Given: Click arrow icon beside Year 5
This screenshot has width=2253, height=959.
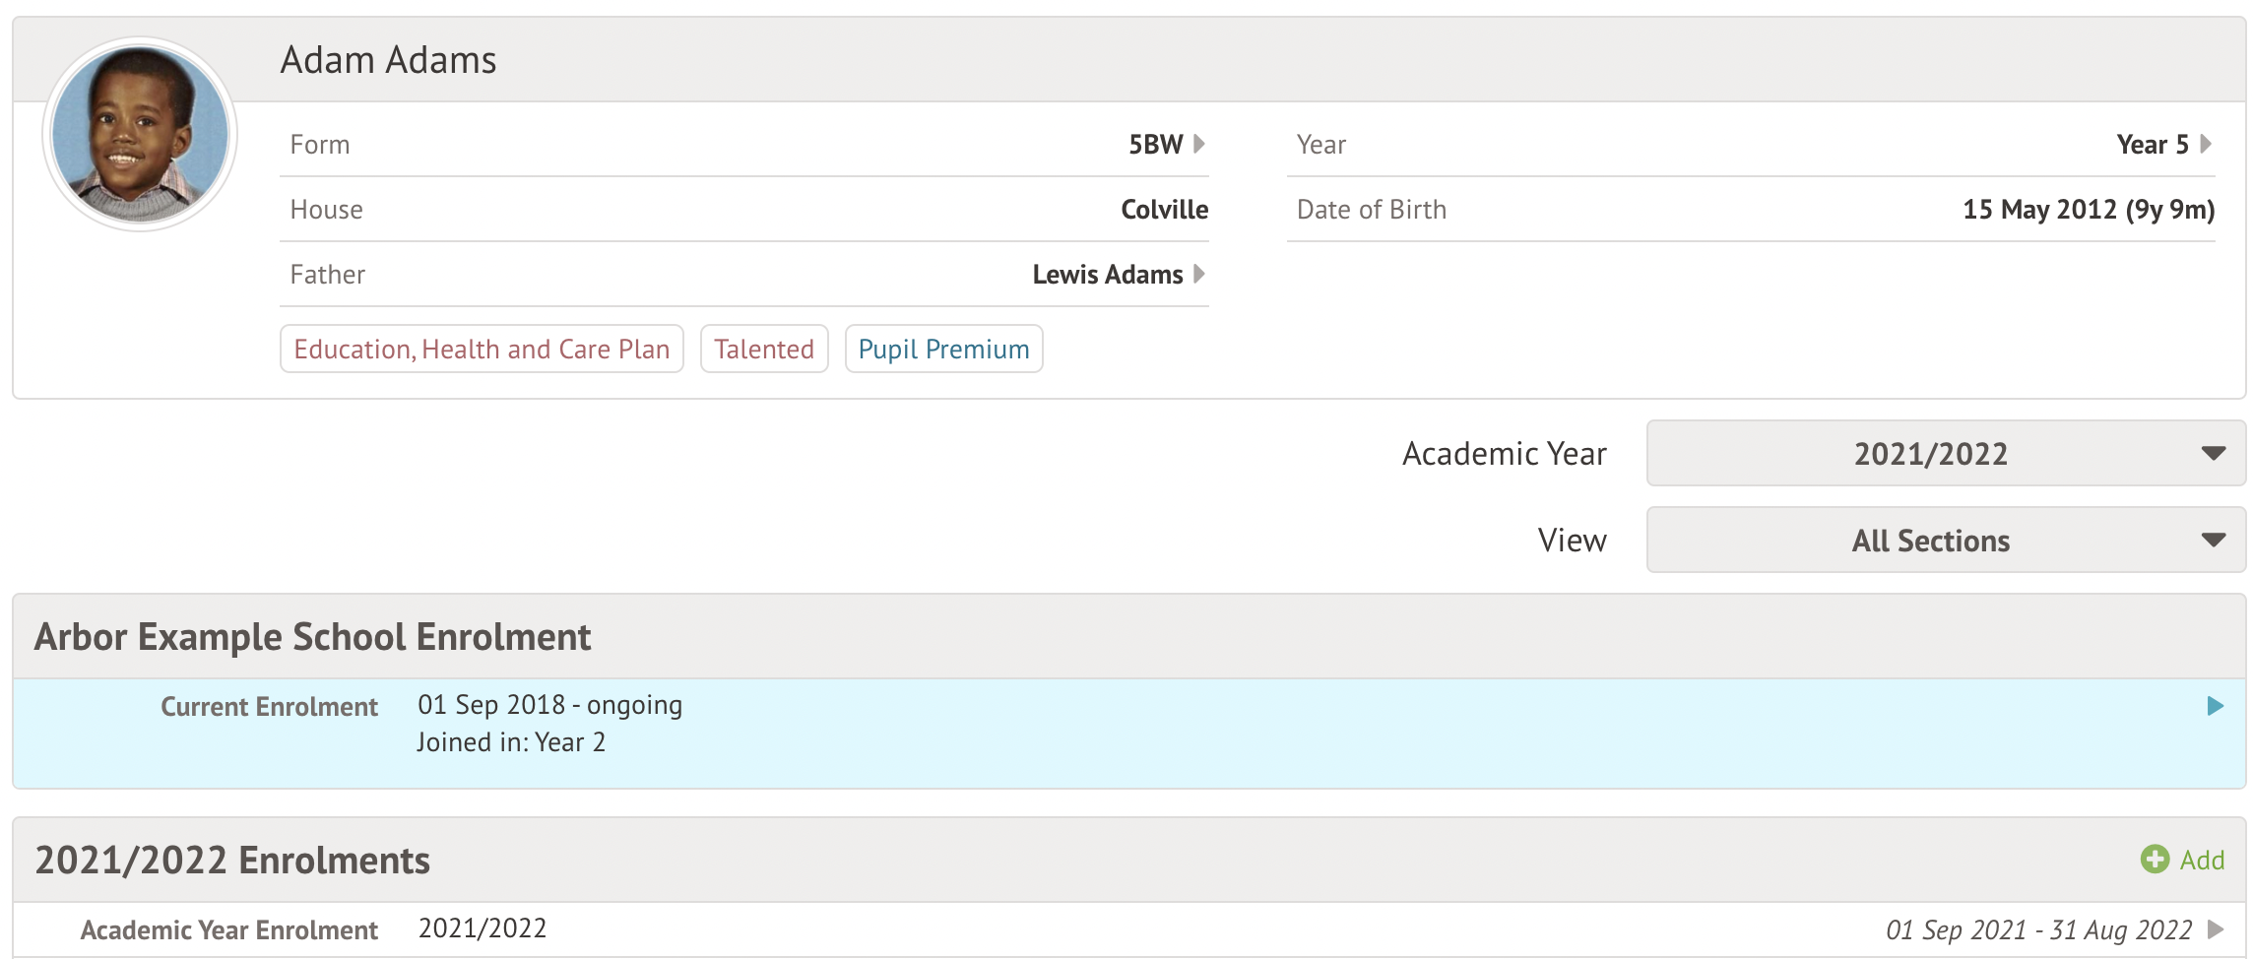Looking at the screenshot, I should coord(2206,144).
